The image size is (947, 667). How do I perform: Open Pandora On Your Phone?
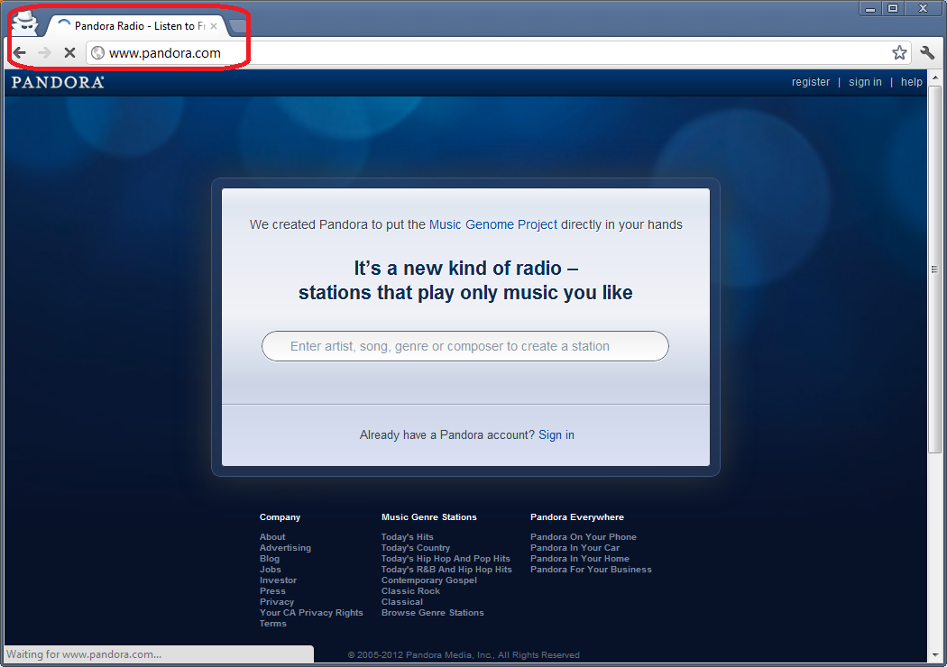(584, 536)
